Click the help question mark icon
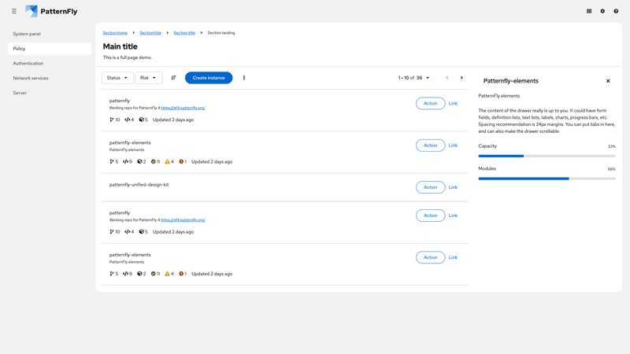 [x=616, y=11]
